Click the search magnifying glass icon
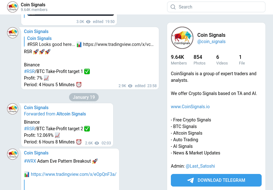The width and height of the screenshot is (273, 190). [x=173, y=7]
